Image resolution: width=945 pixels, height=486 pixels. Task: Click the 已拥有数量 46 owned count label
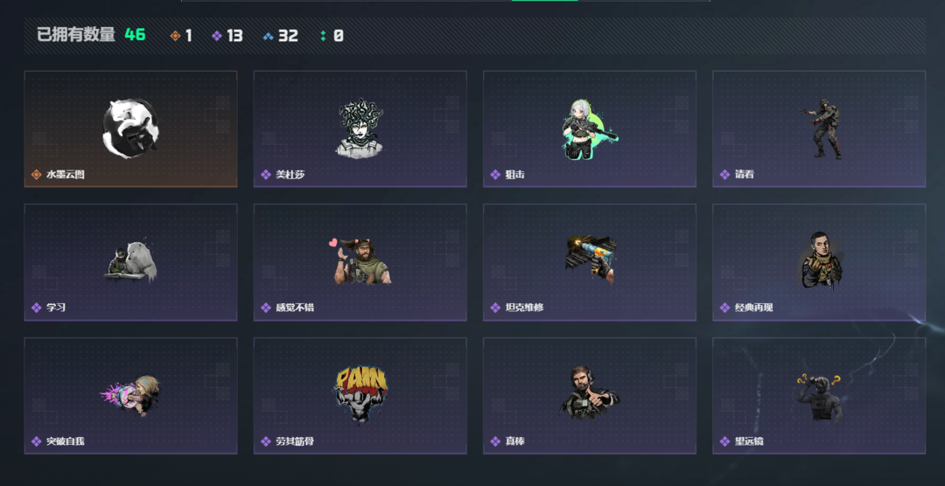[91, 35]
